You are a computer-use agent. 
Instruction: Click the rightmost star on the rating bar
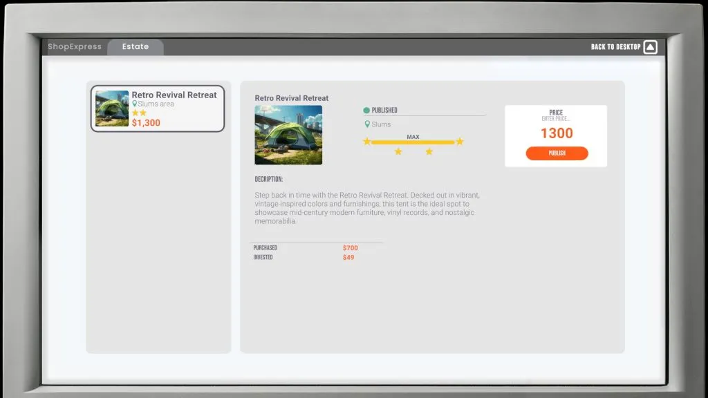pyautogui.click(x=459, y=142)
